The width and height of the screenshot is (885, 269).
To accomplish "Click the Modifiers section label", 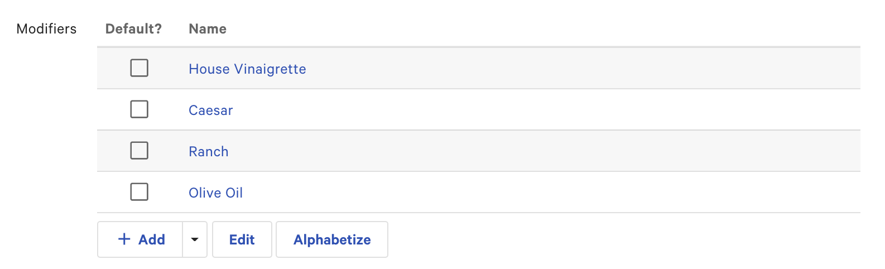I will pyautogui.click(x=46, y=29).
